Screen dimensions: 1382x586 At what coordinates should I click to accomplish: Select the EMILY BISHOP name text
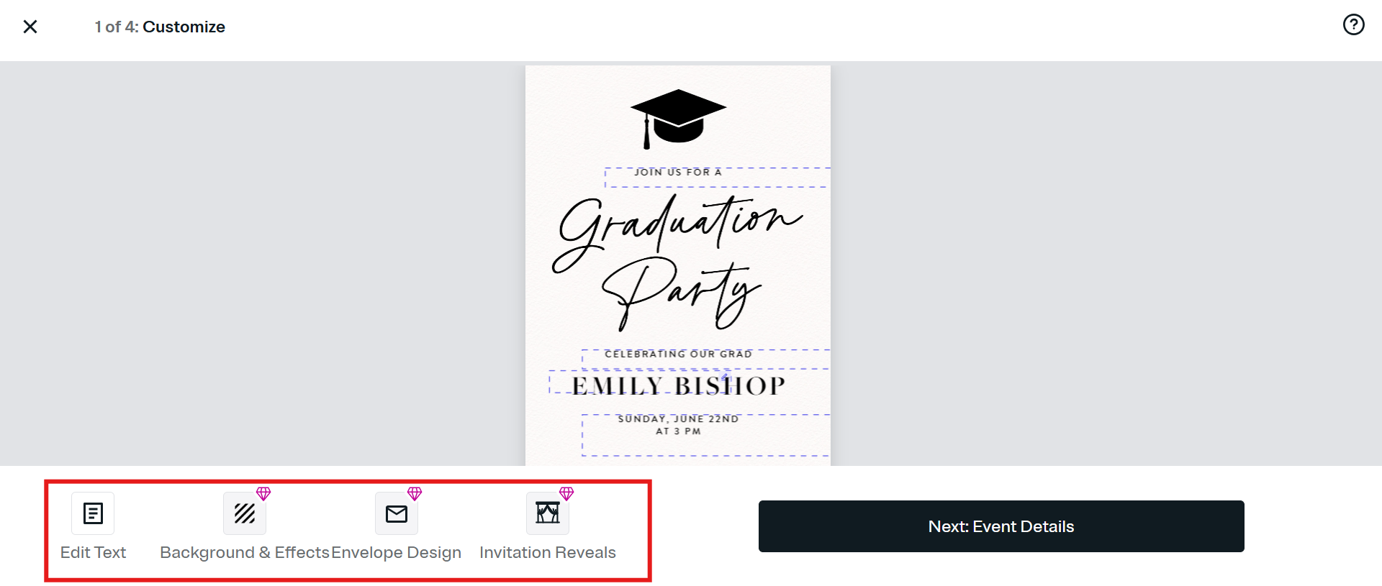coord(678,386)
